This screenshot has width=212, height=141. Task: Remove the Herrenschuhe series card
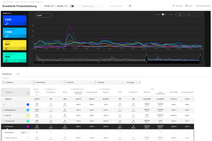(24, 61)
